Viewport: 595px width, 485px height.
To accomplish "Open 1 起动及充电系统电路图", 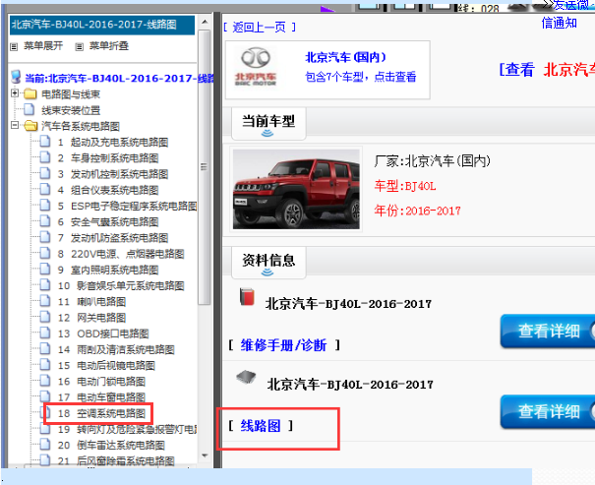I will pos(113,143).
